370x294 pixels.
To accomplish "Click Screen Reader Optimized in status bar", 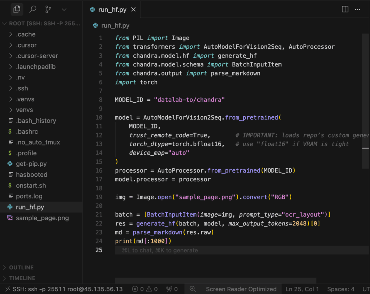I will coord(241,289).
